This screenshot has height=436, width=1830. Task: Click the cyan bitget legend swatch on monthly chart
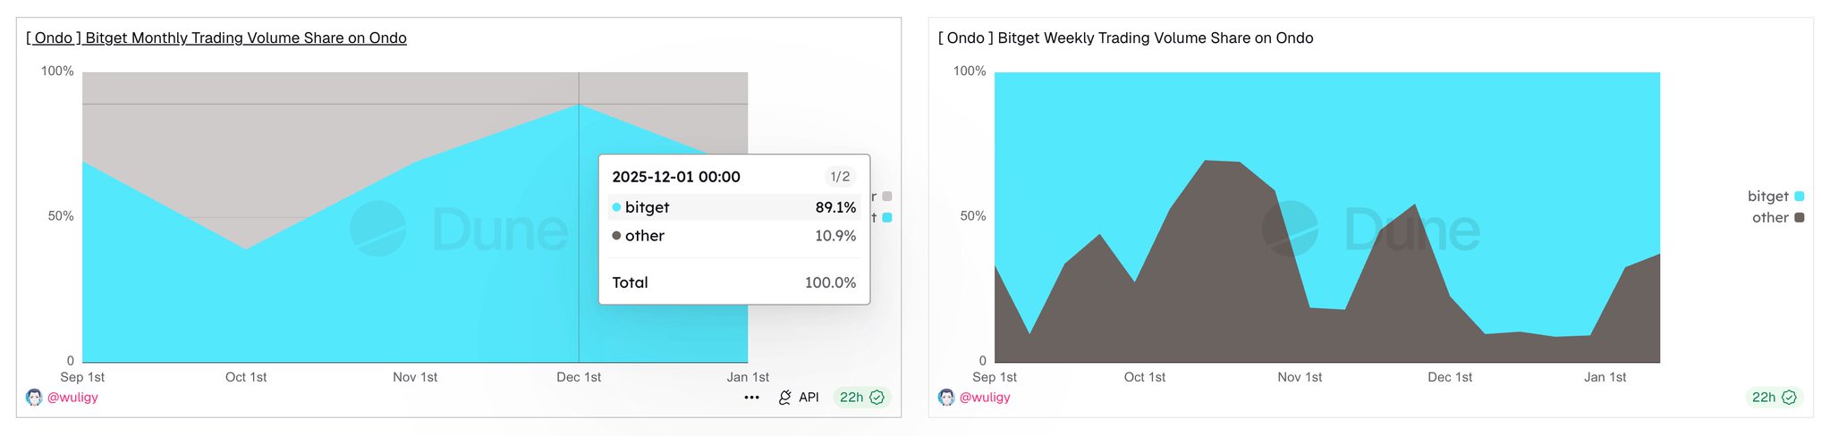[x=886, y=218]
